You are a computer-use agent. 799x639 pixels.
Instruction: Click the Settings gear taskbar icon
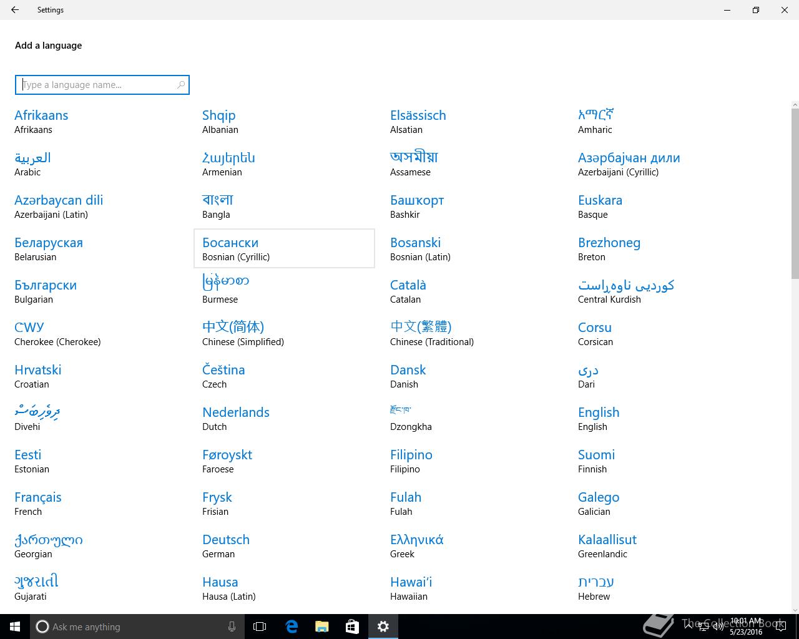(x=383, y=627)
